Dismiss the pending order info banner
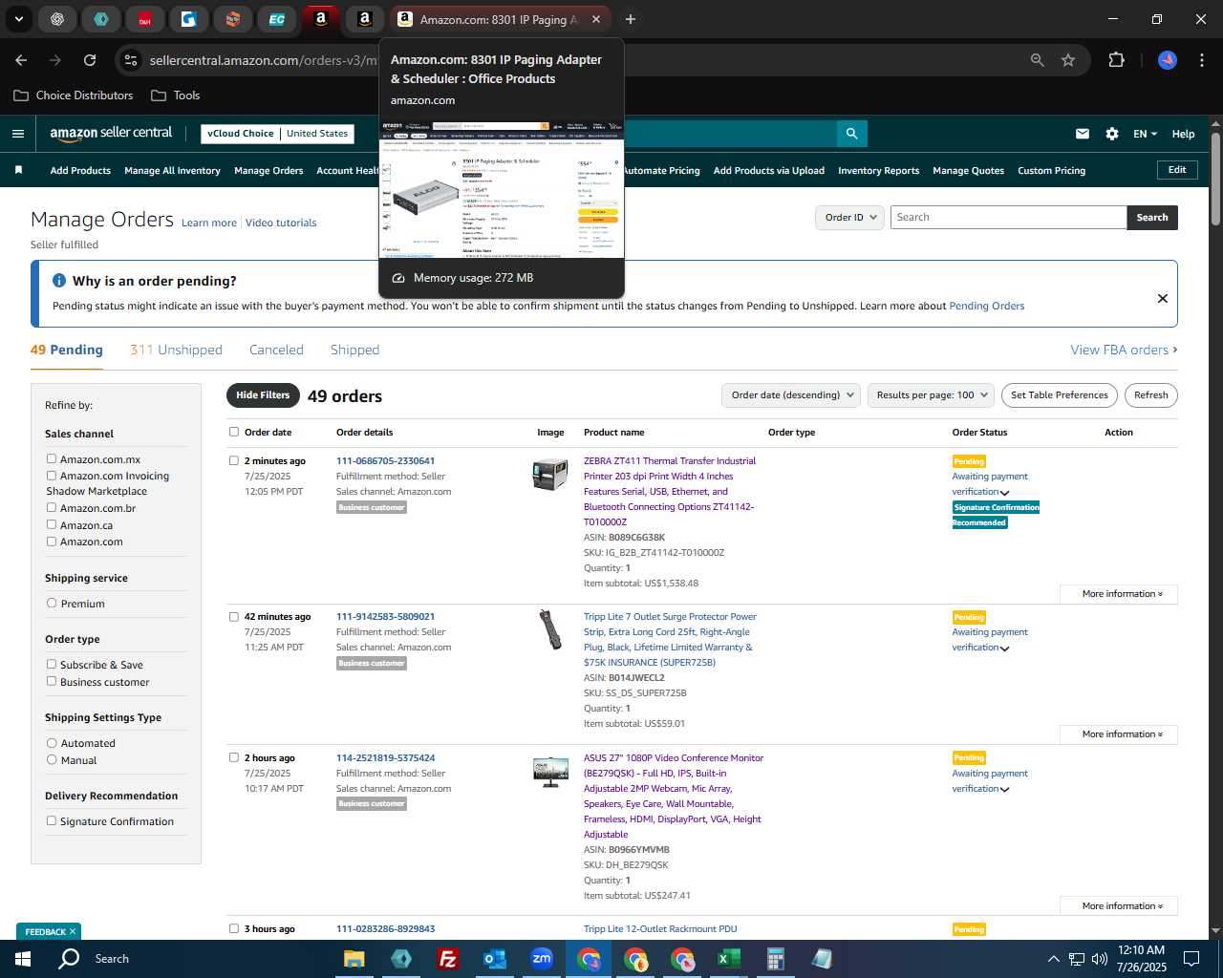The height and width of the screenshot is (978, 1223). [1163, 298]
